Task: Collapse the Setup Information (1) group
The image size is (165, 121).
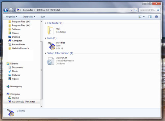Action: click(x=46, y=53)
